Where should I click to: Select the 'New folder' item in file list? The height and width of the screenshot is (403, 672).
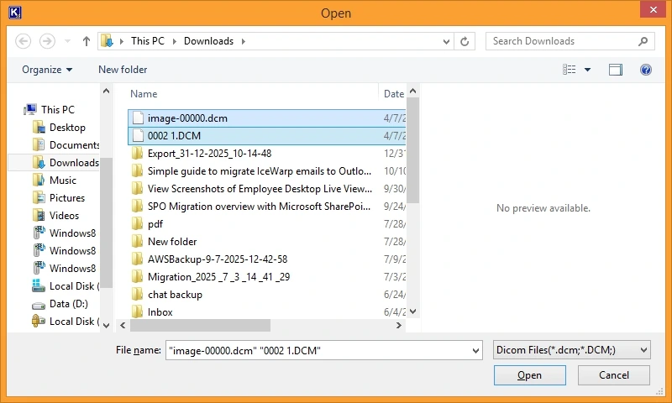point(172,242)
